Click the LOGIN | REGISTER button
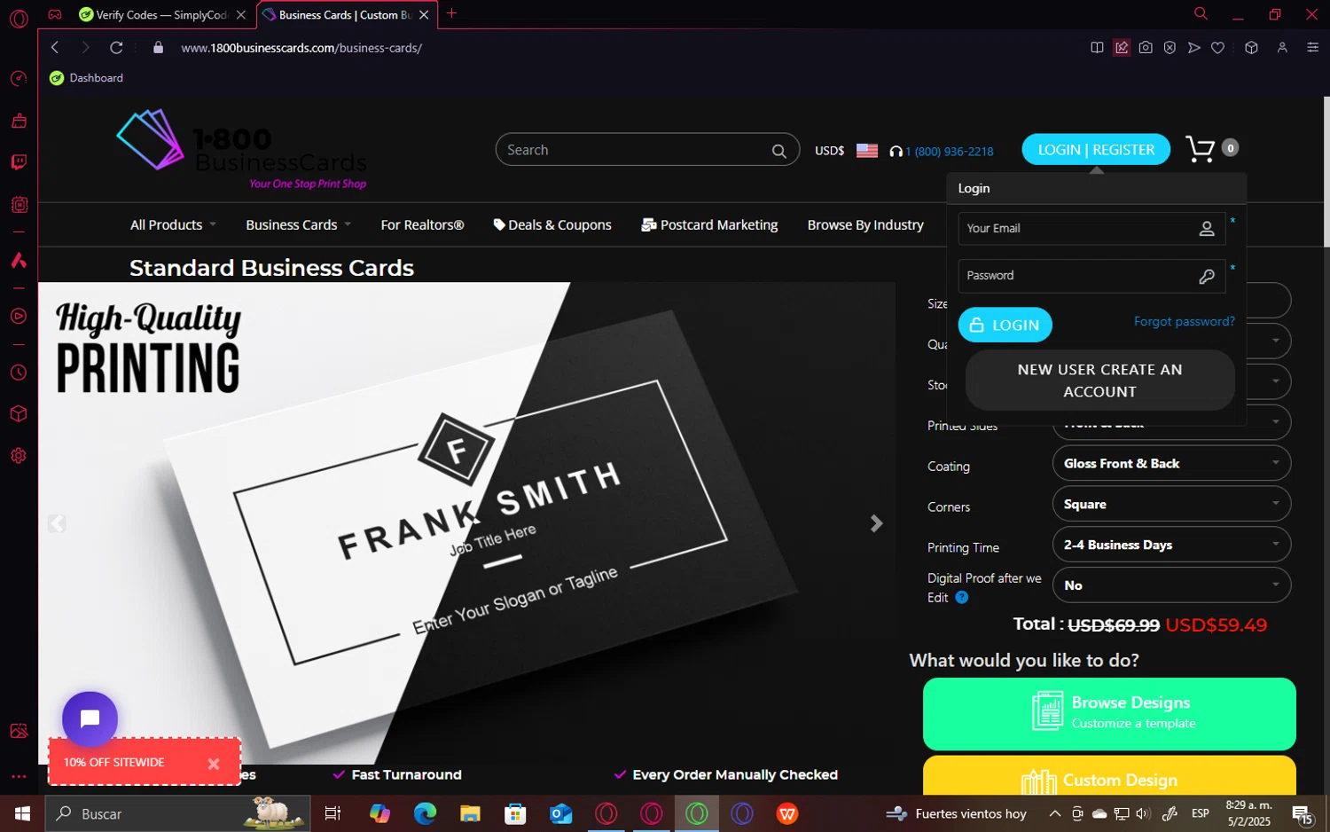This screenshot has width=1330, height=832. click(1096, 150)
